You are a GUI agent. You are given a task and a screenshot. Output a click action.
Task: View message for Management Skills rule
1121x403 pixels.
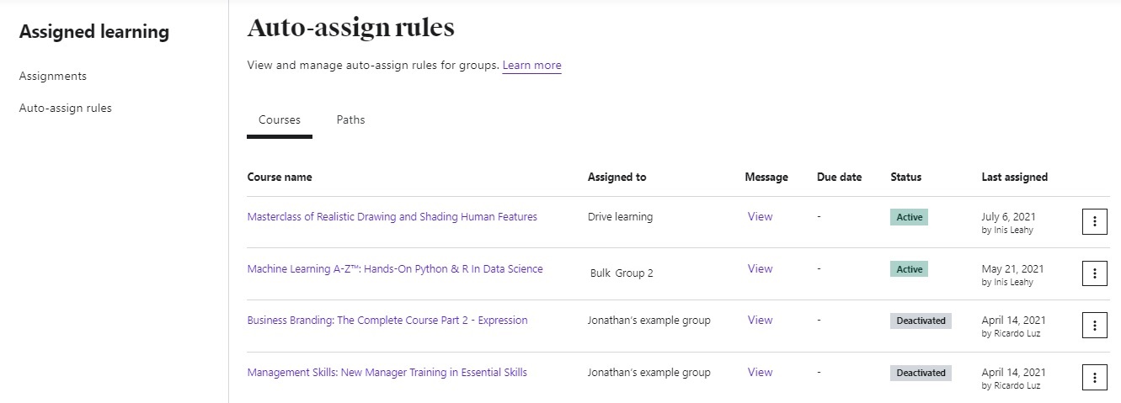pos(760,373)
